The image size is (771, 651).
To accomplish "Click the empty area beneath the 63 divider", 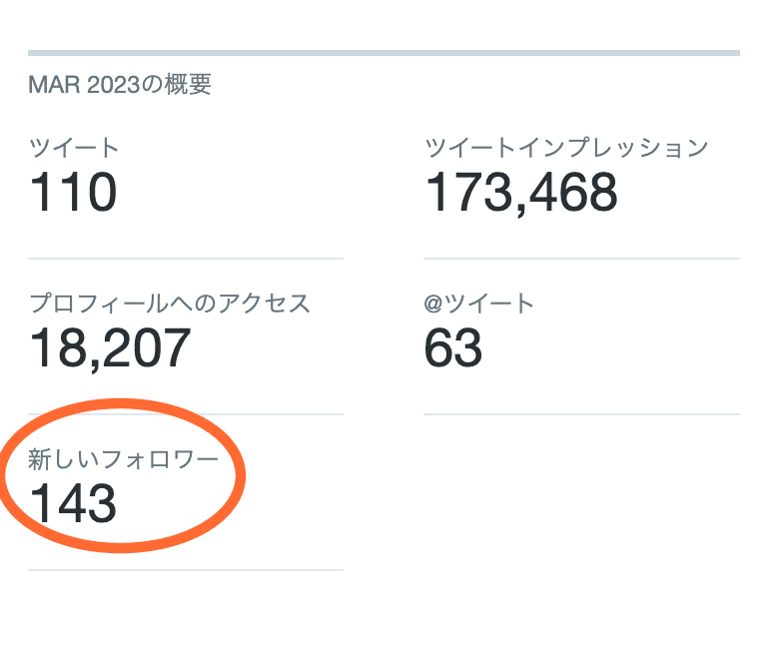I will (581, 499).
